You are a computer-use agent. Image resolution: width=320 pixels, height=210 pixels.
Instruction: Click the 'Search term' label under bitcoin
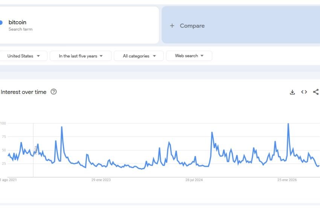(20, 29)
